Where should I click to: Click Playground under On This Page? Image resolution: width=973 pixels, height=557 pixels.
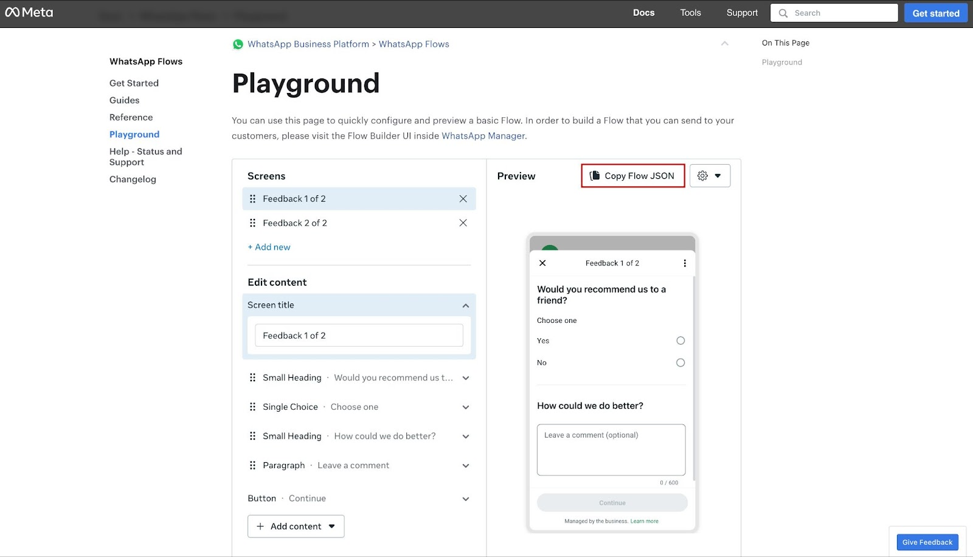click(x=782, y=63)
